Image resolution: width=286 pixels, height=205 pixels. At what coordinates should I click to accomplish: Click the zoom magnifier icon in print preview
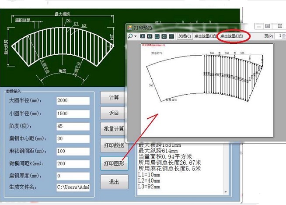coord(130,36)
